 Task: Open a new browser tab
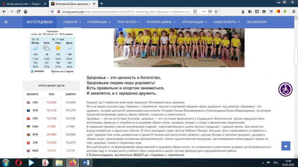tap(102, 4)
